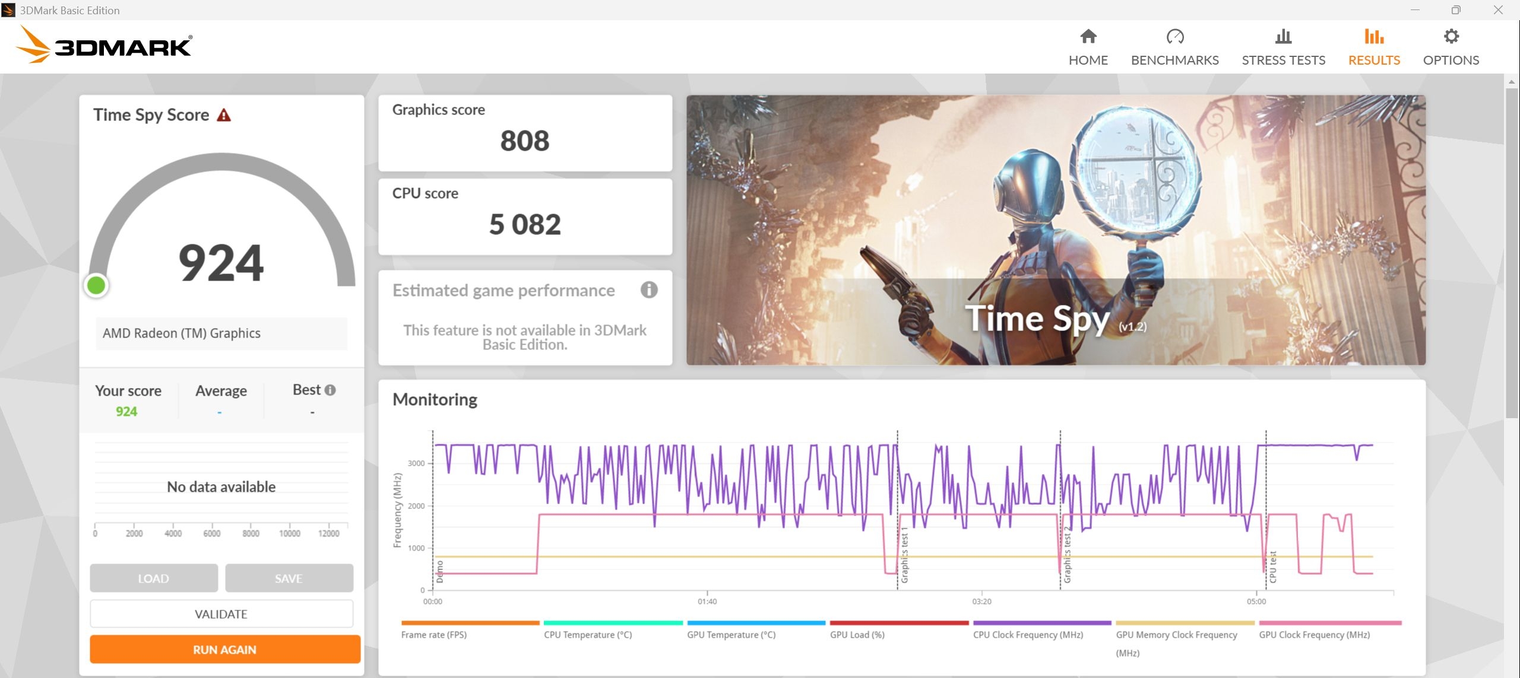Click the Time Spy Score warning triangle
This screenshot has width=1520, height=678.
click(x=224, y=115)
